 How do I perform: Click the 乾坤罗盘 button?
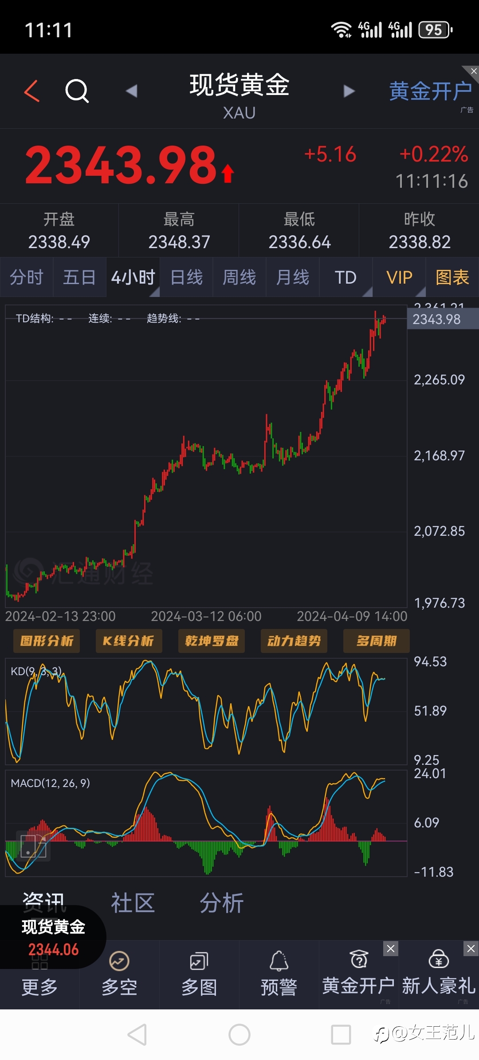pyautogui.click(x=212, y=641)
